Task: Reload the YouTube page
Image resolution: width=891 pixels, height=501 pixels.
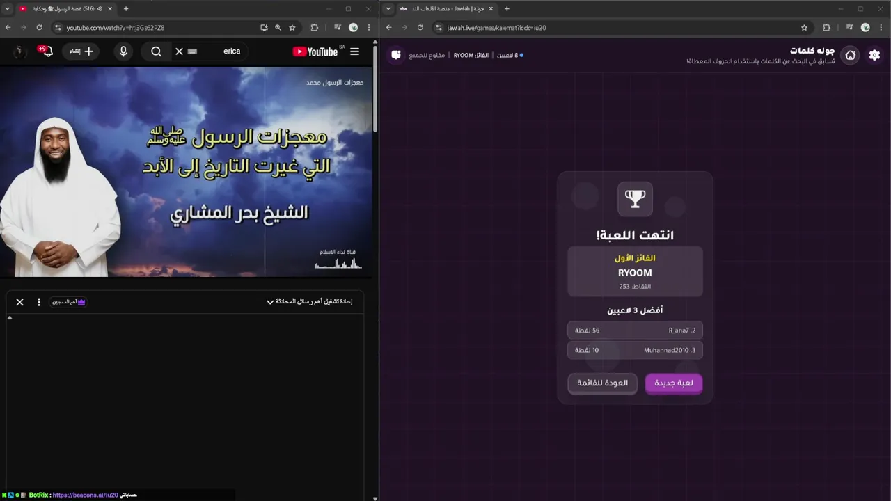Action: click(40, 28)
